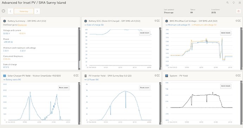243x128 pixels.
Task: Toggle the State of charge (%) series
Action: pos(94,25)
